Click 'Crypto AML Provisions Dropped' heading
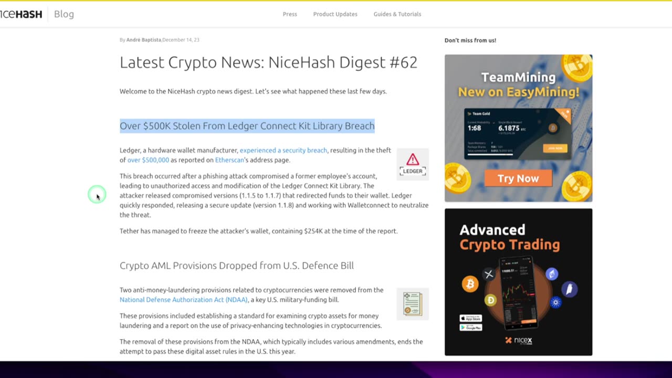This screenshot has width=672, height=378. click(237, 266)
